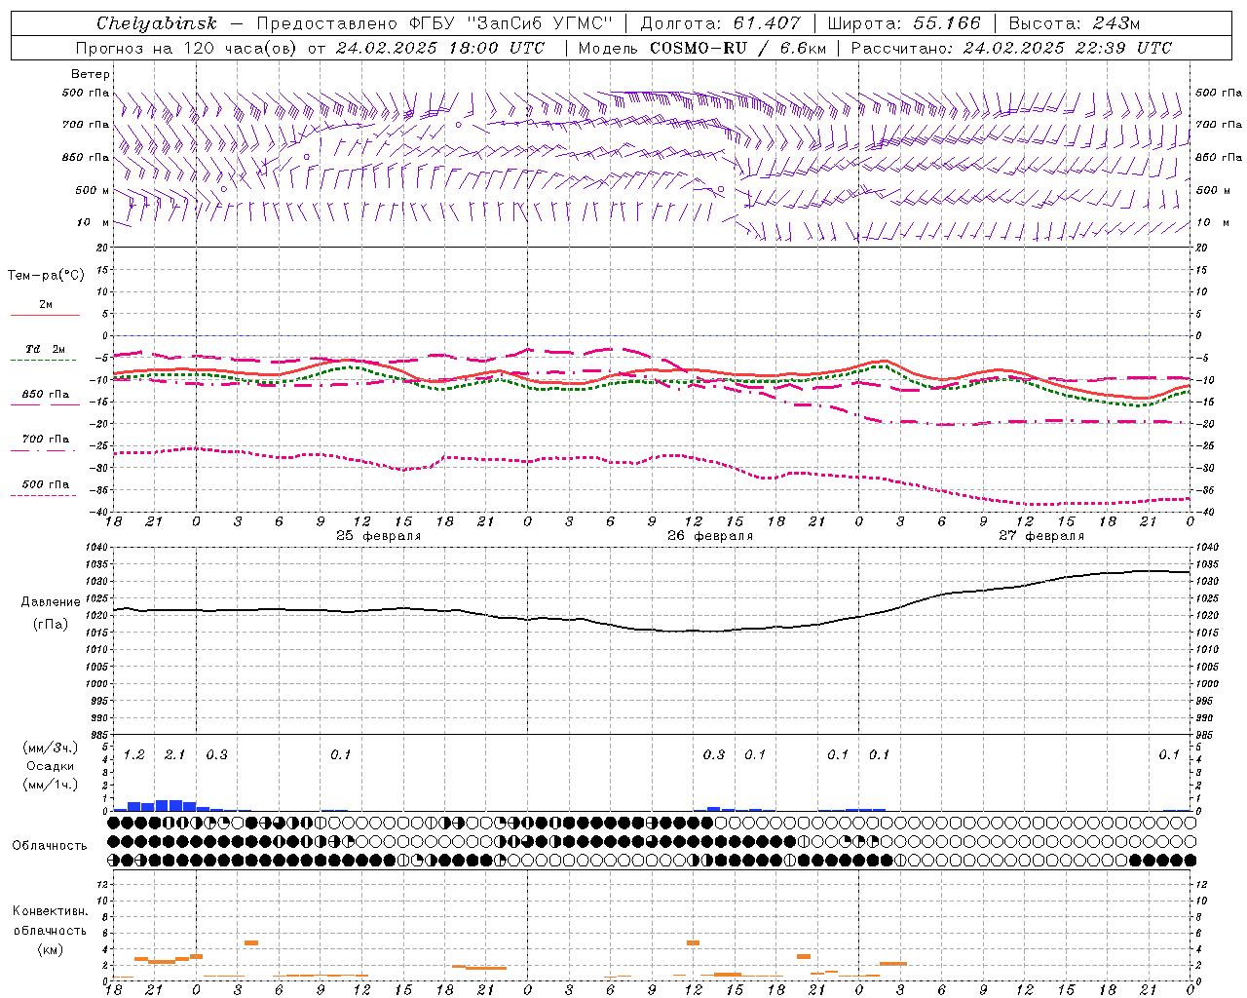Click the '10 м' wind level label on left
This screenshot has height=998, width=1247.
94,222
